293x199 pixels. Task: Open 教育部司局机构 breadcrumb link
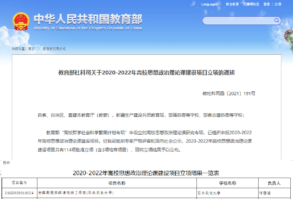[54, 49]
